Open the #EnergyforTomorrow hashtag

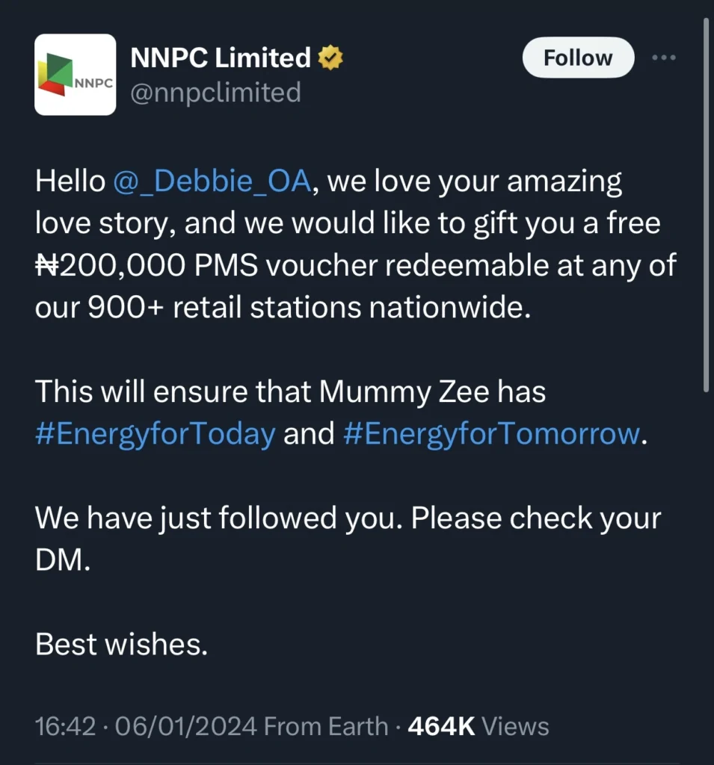(492, 433)
